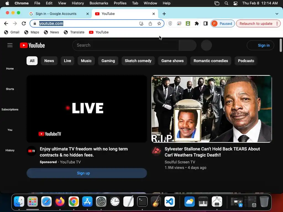283x212 pixels.
Task: Click the page vertical scrollbar
Action: click(281, 45)
